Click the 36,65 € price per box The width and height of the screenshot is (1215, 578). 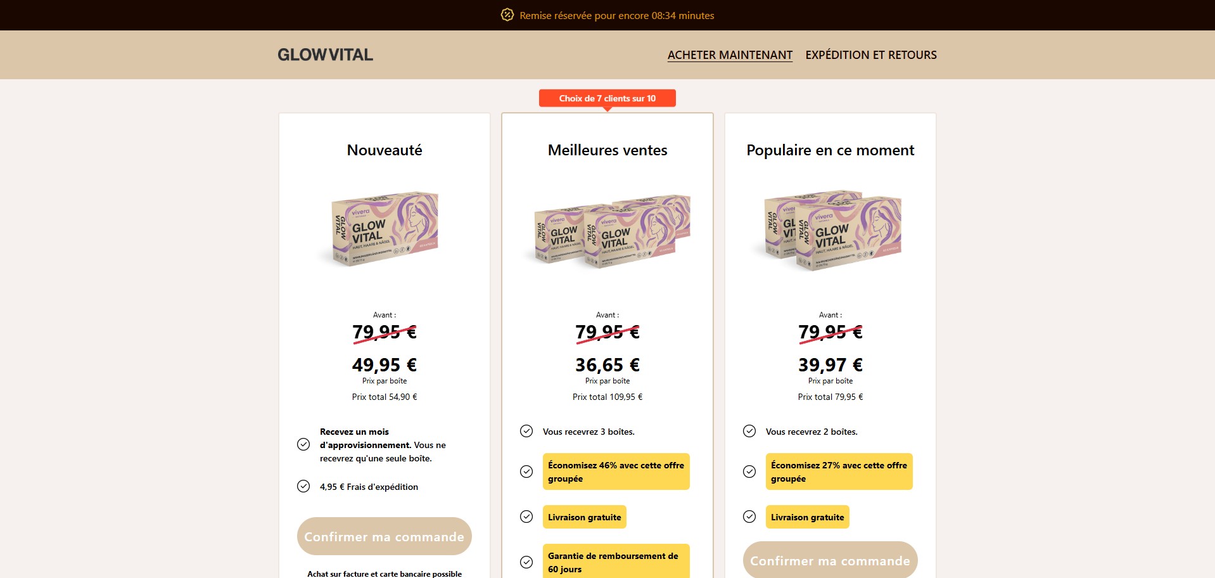point(607,365)
